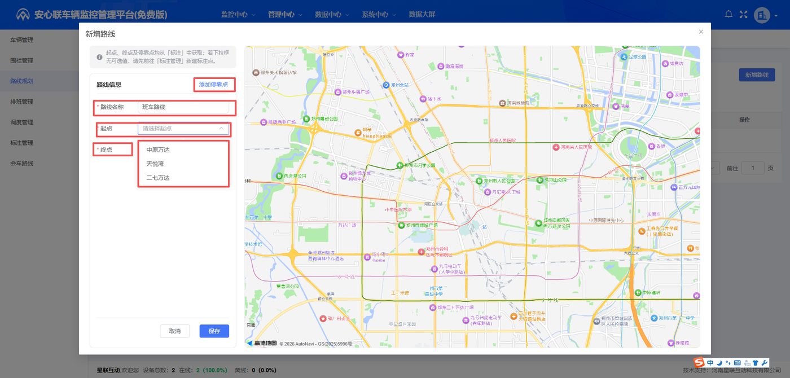Click the info icon in the hint banner
790x378 pixels.
pos(99,57)
